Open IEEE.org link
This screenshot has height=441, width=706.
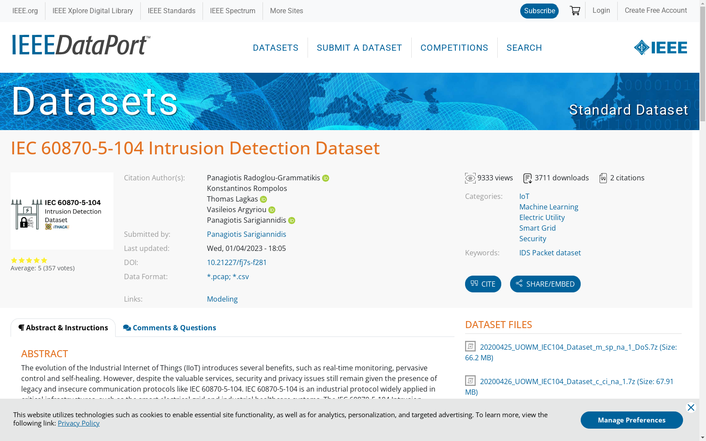coord(25,11)
